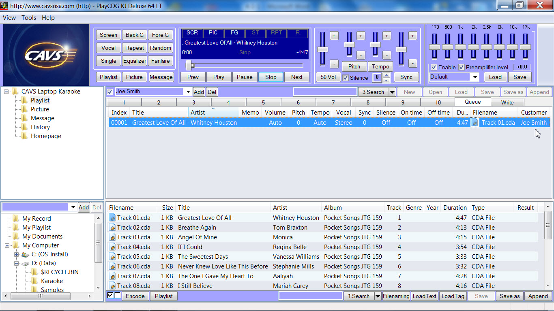Screen dimensions: 554x311
Task: Collapse the CAVS Laptop Karaoke tree node
Action: click(6, 92)
